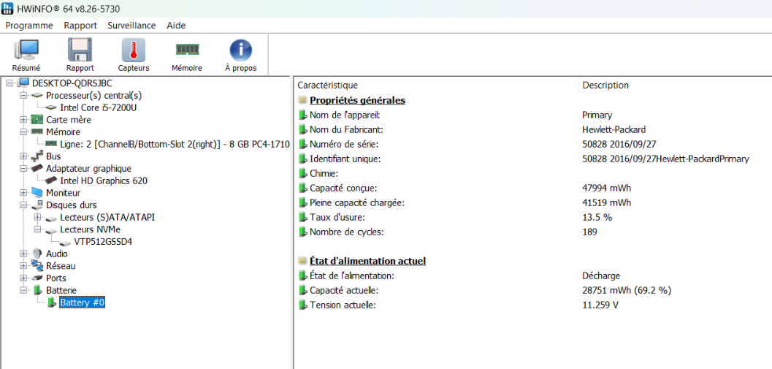The image size is (772, 369).
Task: Open the Aide menu
Action: [x=176, y=26]
